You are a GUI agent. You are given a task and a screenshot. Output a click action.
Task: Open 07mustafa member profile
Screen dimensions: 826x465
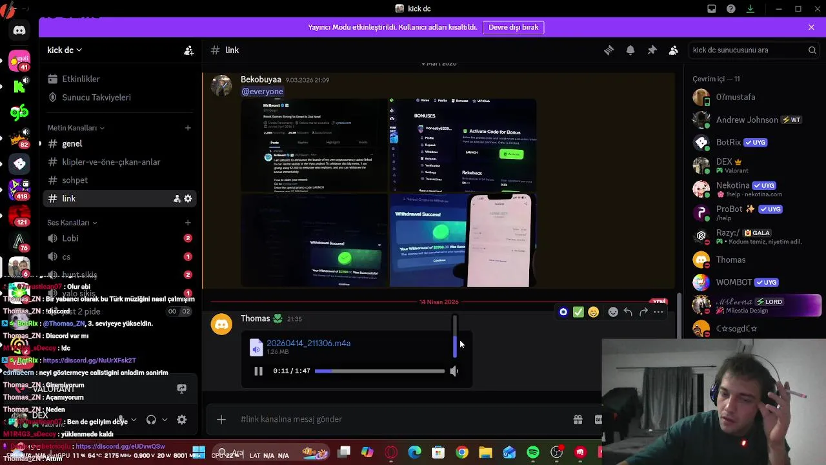[756, 98]
